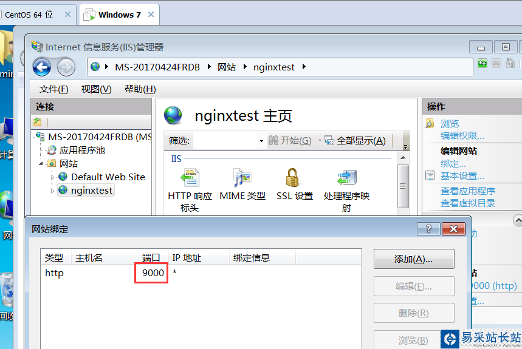Click the gray stop icon beside address bar
Image resolution: width=522 pixels, height=349 pixels.
(x=496, y=63)
